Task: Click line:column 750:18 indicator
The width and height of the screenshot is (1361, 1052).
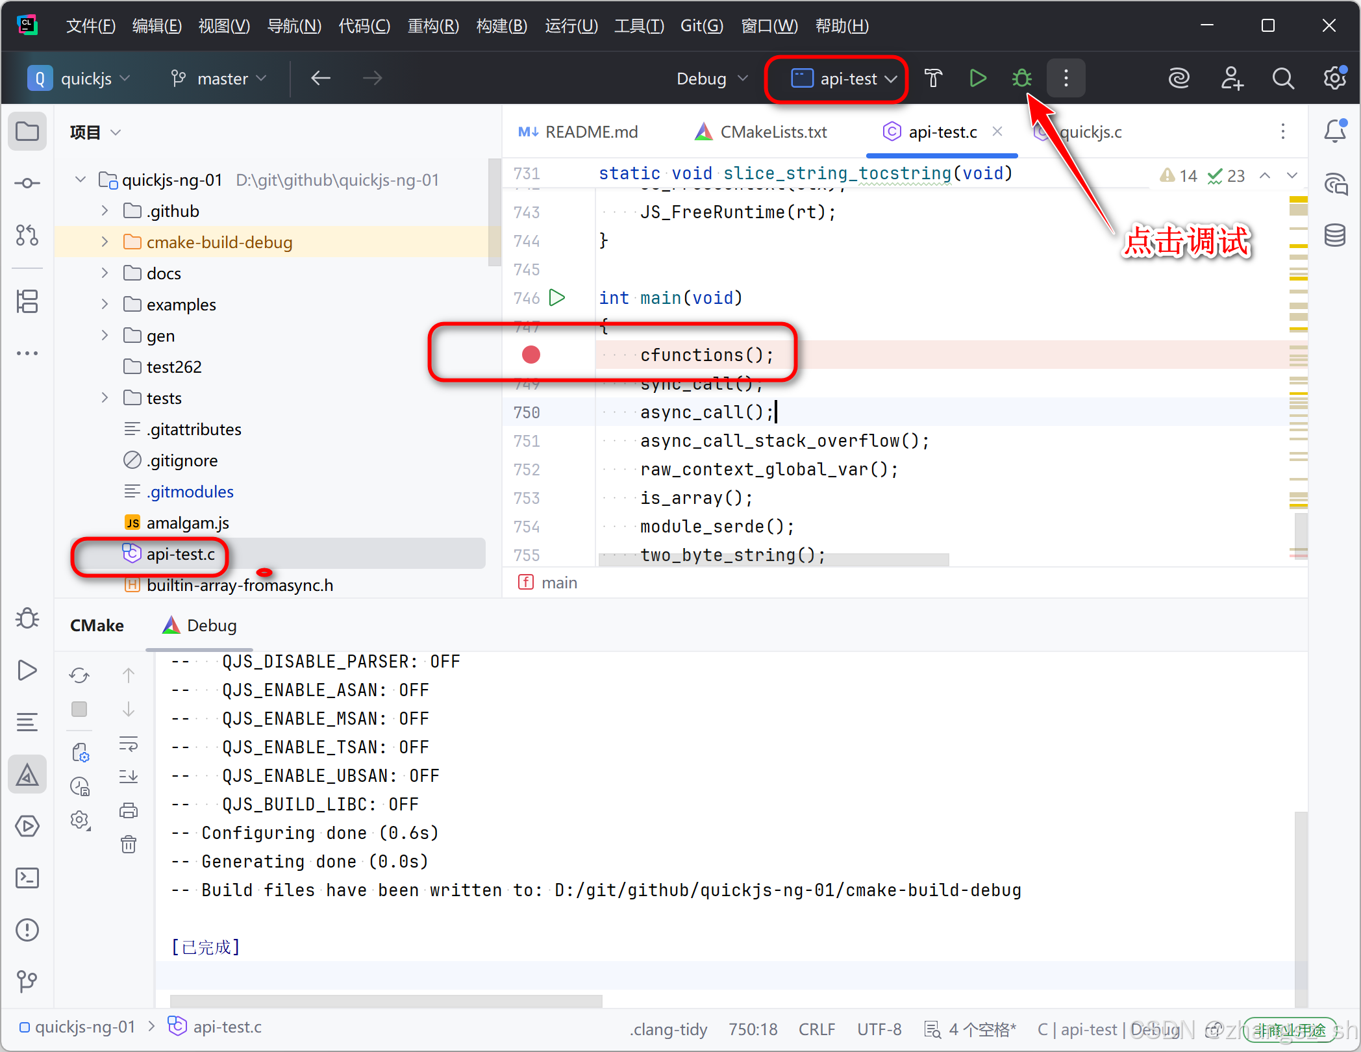Action: point(753,1029)
